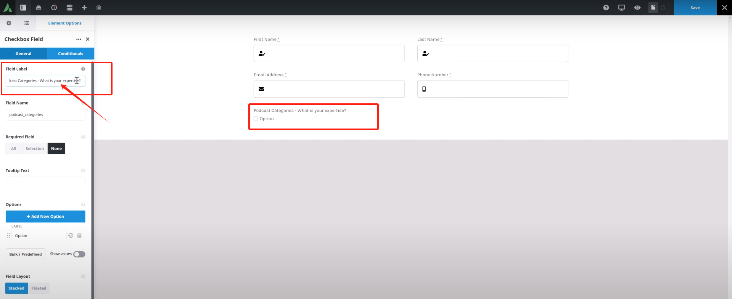Mark Option as default with checkmark icon
This screenshot has height=299, width=732.
coord(71,236)
